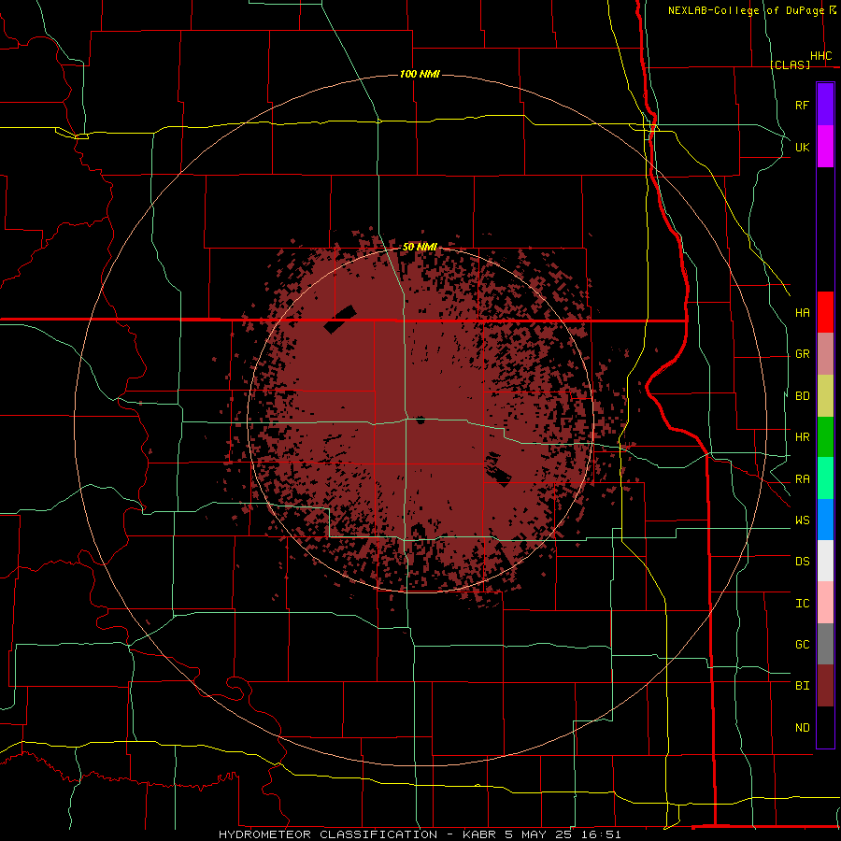
Task: Click the small black radar site gap at center
Action: tap(420, 420)
